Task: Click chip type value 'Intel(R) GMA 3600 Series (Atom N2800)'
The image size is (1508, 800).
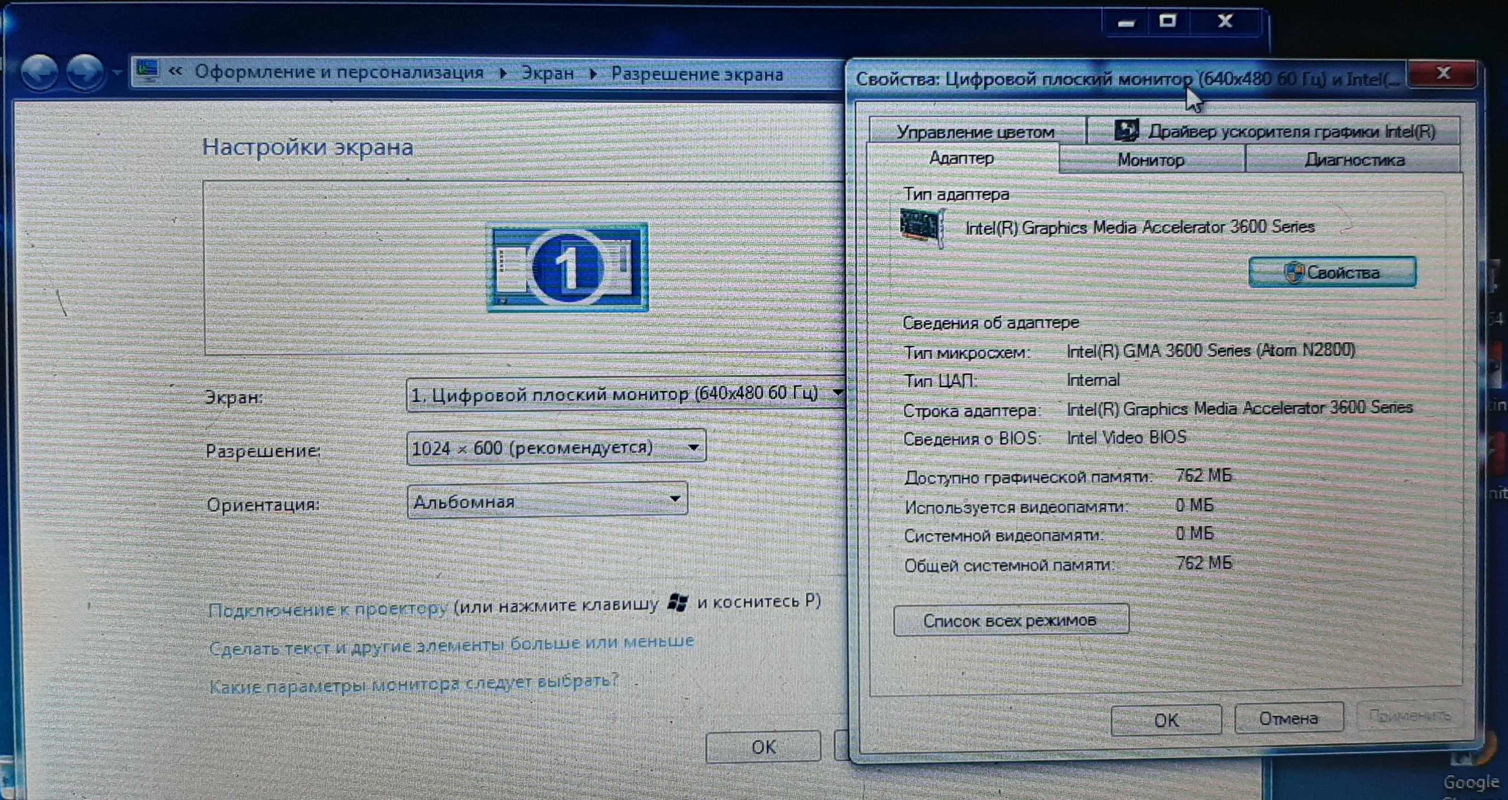Action: [1211, 351]
